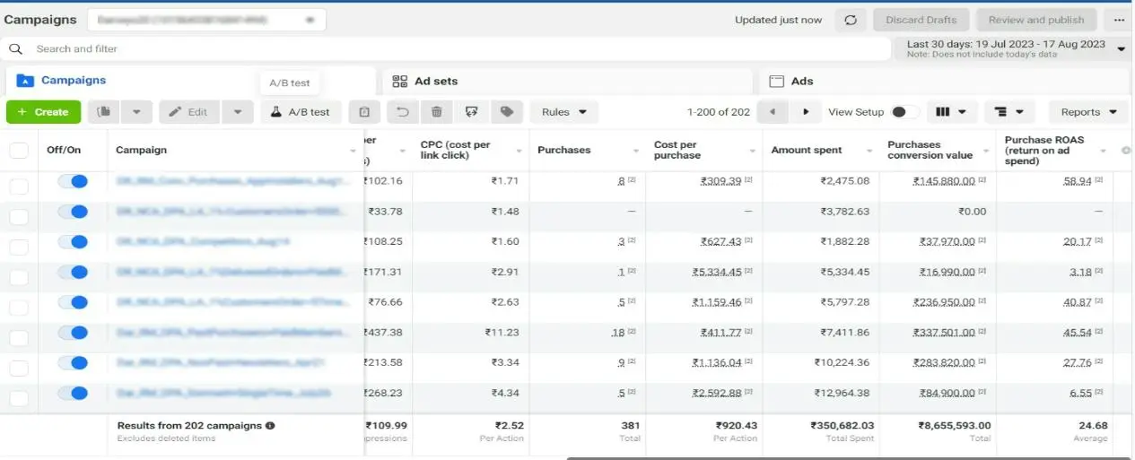This screenshot has height=460, width=1135.
Task: Open the Last 30 days date range picker
Action: click(x=1014, y=48)
